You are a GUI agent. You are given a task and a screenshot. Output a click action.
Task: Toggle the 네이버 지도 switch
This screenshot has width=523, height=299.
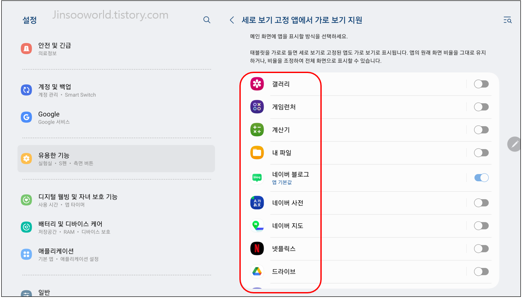(x=481, y=226)
